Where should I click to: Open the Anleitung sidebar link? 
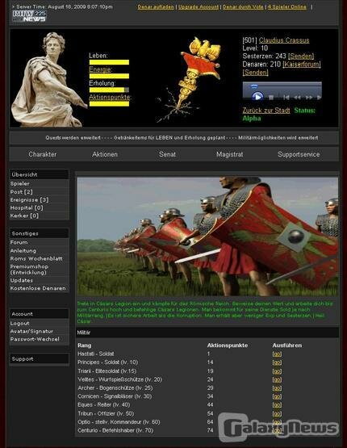pyautogui.click(x=23, y=250)
